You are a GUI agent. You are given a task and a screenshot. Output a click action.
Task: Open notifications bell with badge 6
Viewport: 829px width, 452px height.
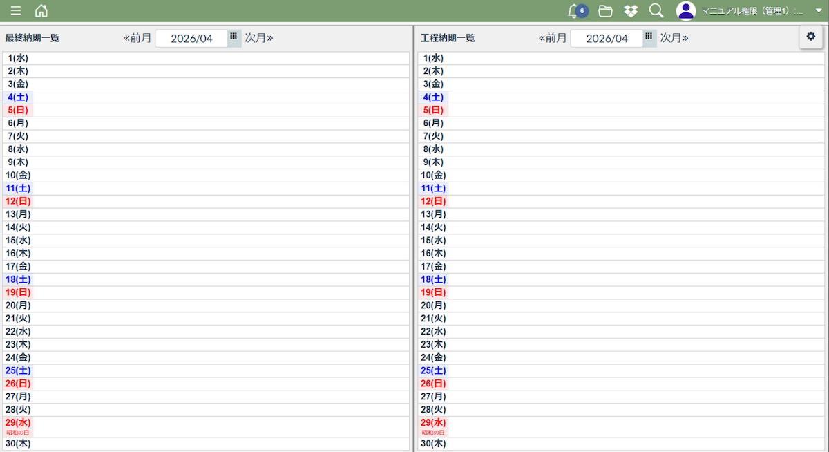point(576,10)
